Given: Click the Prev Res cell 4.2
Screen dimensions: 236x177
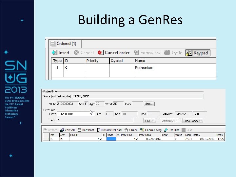Looking at the screenshot, I should point(129,139).
